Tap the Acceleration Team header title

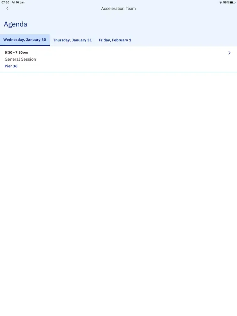pyautogui.click(x=118, y=9)
